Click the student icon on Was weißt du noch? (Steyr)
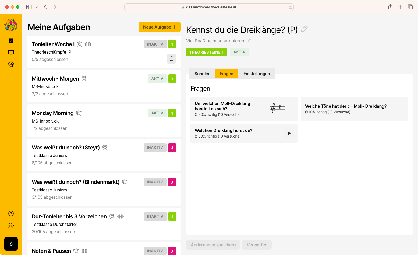This screenshot has width=418, height=255. coord(105,148)
